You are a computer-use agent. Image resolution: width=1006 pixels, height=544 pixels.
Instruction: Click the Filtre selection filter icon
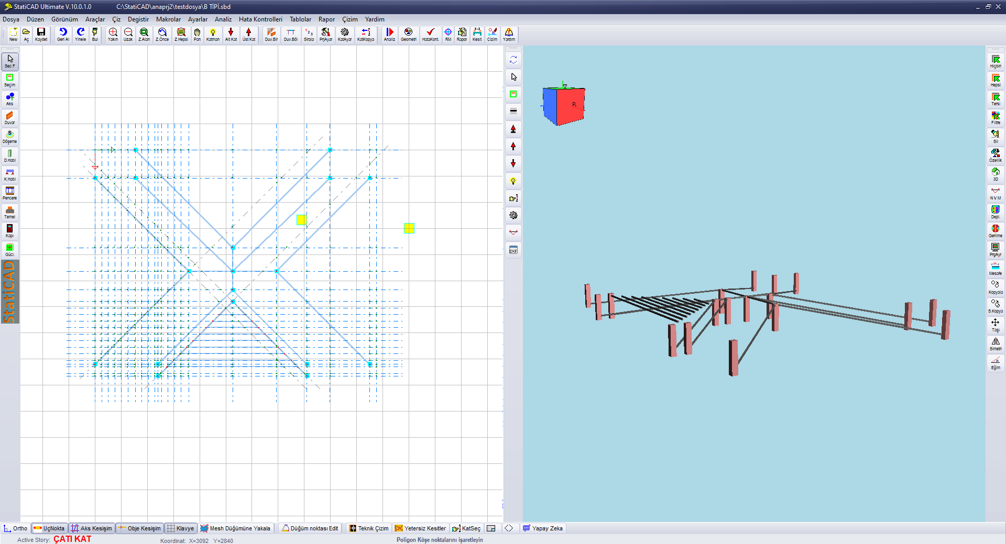click(x=996, y=117)
